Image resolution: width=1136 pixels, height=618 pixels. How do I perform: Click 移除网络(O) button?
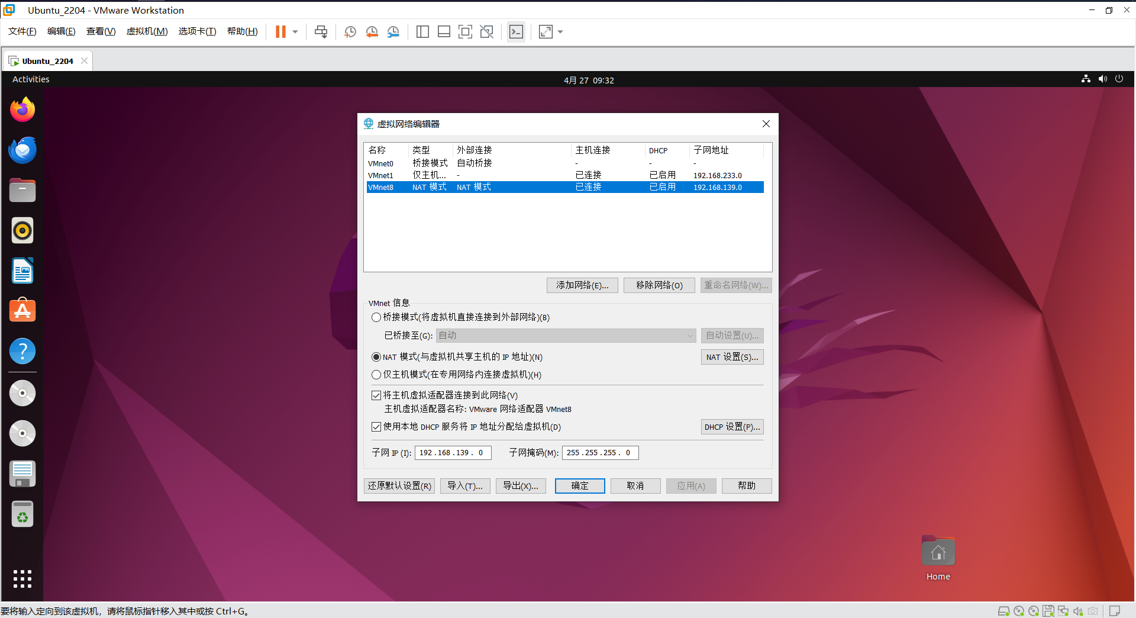[659, 285]
